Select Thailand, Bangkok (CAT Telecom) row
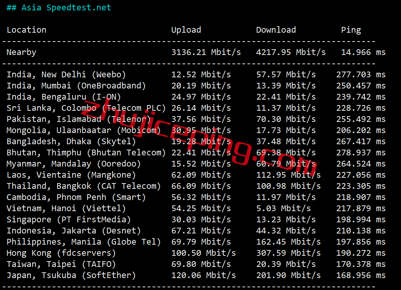Screen dimensions: 401x290 196,186
